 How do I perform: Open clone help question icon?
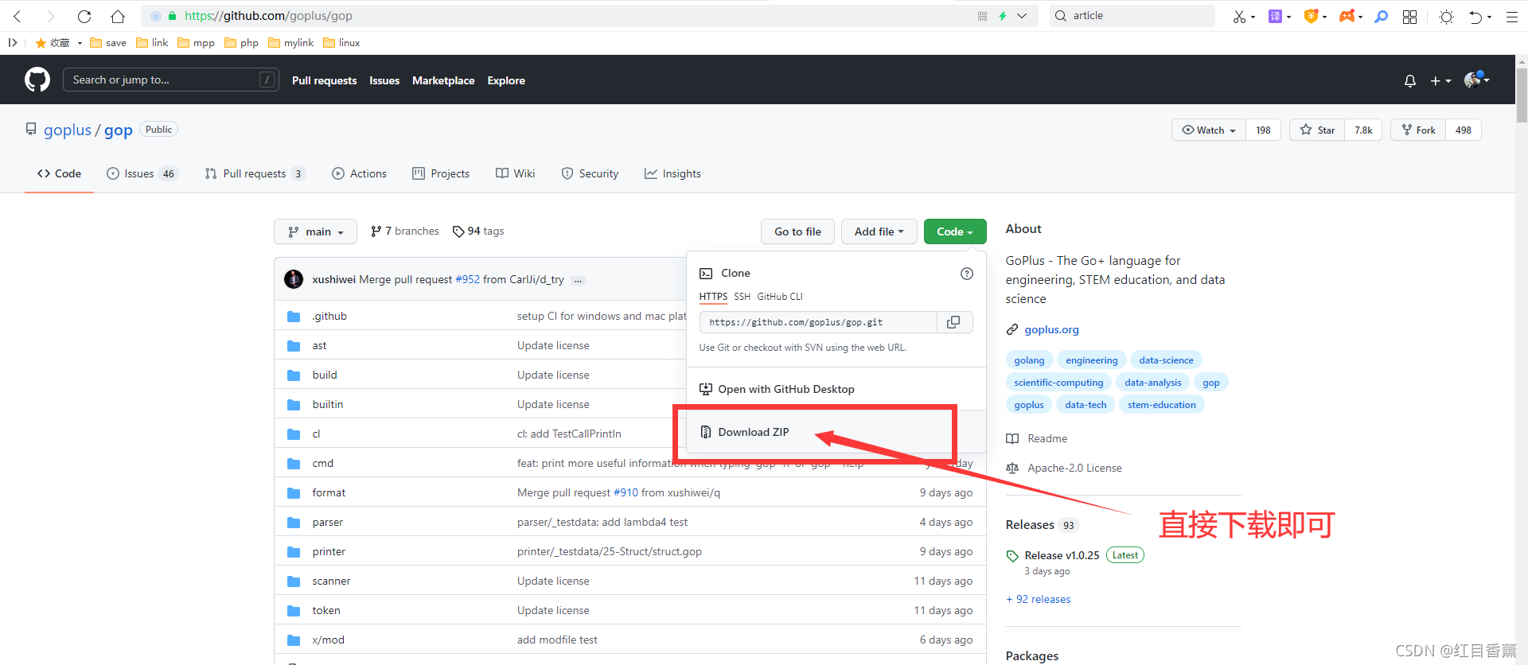click(967, 274)
